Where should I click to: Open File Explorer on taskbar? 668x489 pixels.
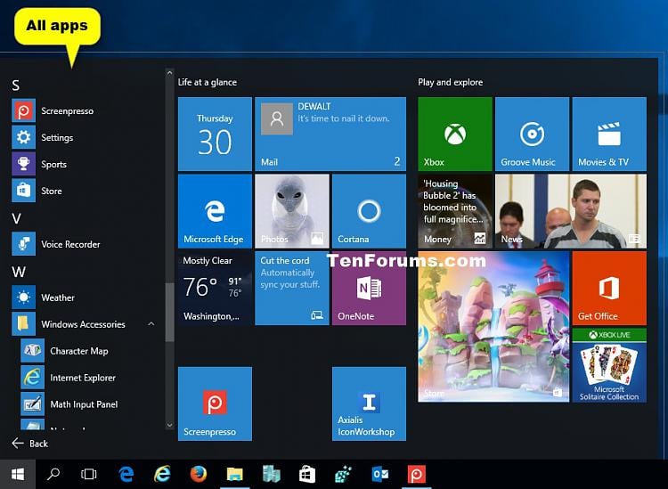click(235, 474)
